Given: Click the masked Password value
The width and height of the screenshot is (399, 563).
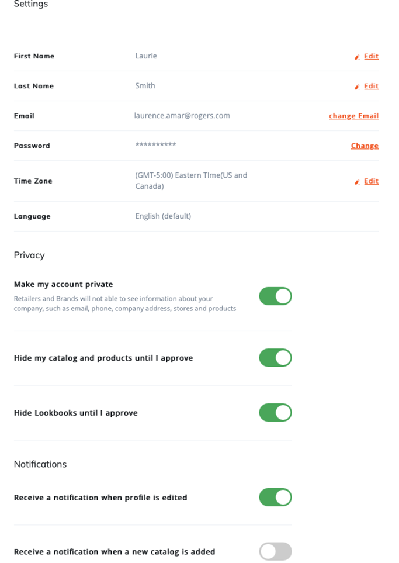Looking at the screenshot, I should (155, 145).
